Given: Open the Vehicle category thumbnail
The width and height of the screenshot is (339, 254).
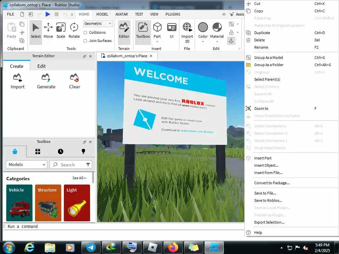Looking at the screenshot, I should (x=19, y=203).
